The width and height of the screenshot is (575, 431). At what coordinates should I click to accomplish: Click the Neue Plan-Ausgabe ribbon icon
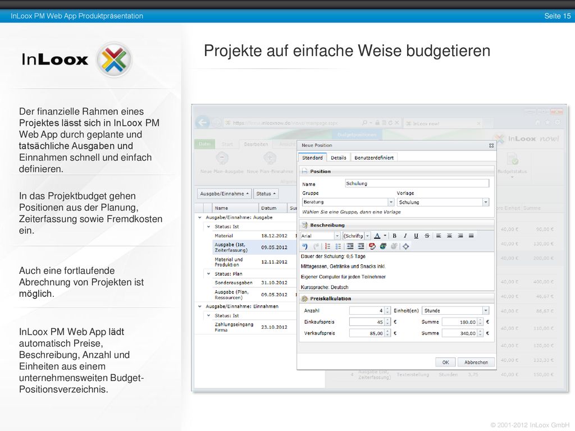[x=222, y=159]
